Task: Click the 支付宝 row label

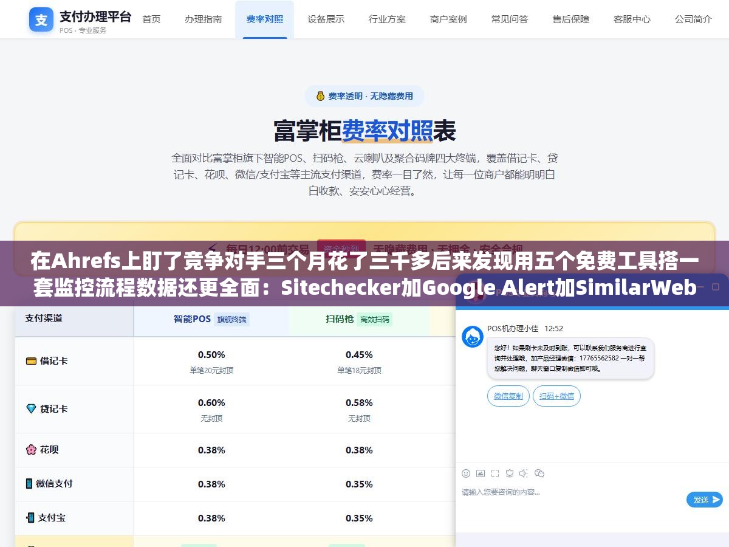Action: point(52,518)
